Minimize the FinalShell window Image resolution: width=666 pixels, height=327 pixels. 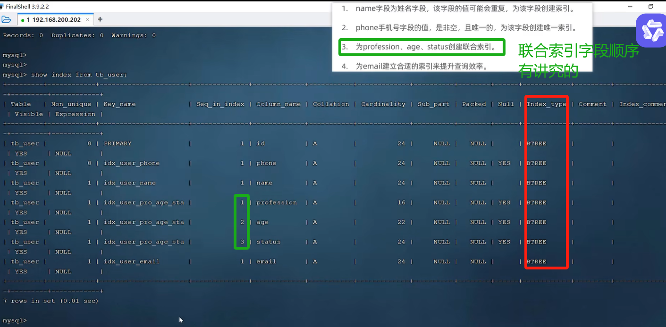pos(631,7)
